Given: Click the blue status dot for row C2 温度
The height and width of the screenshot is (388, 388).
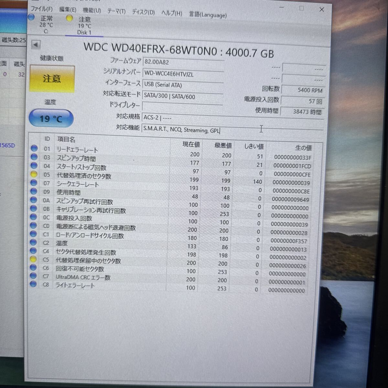Looking at the screenshot, I should click(33, 242).
